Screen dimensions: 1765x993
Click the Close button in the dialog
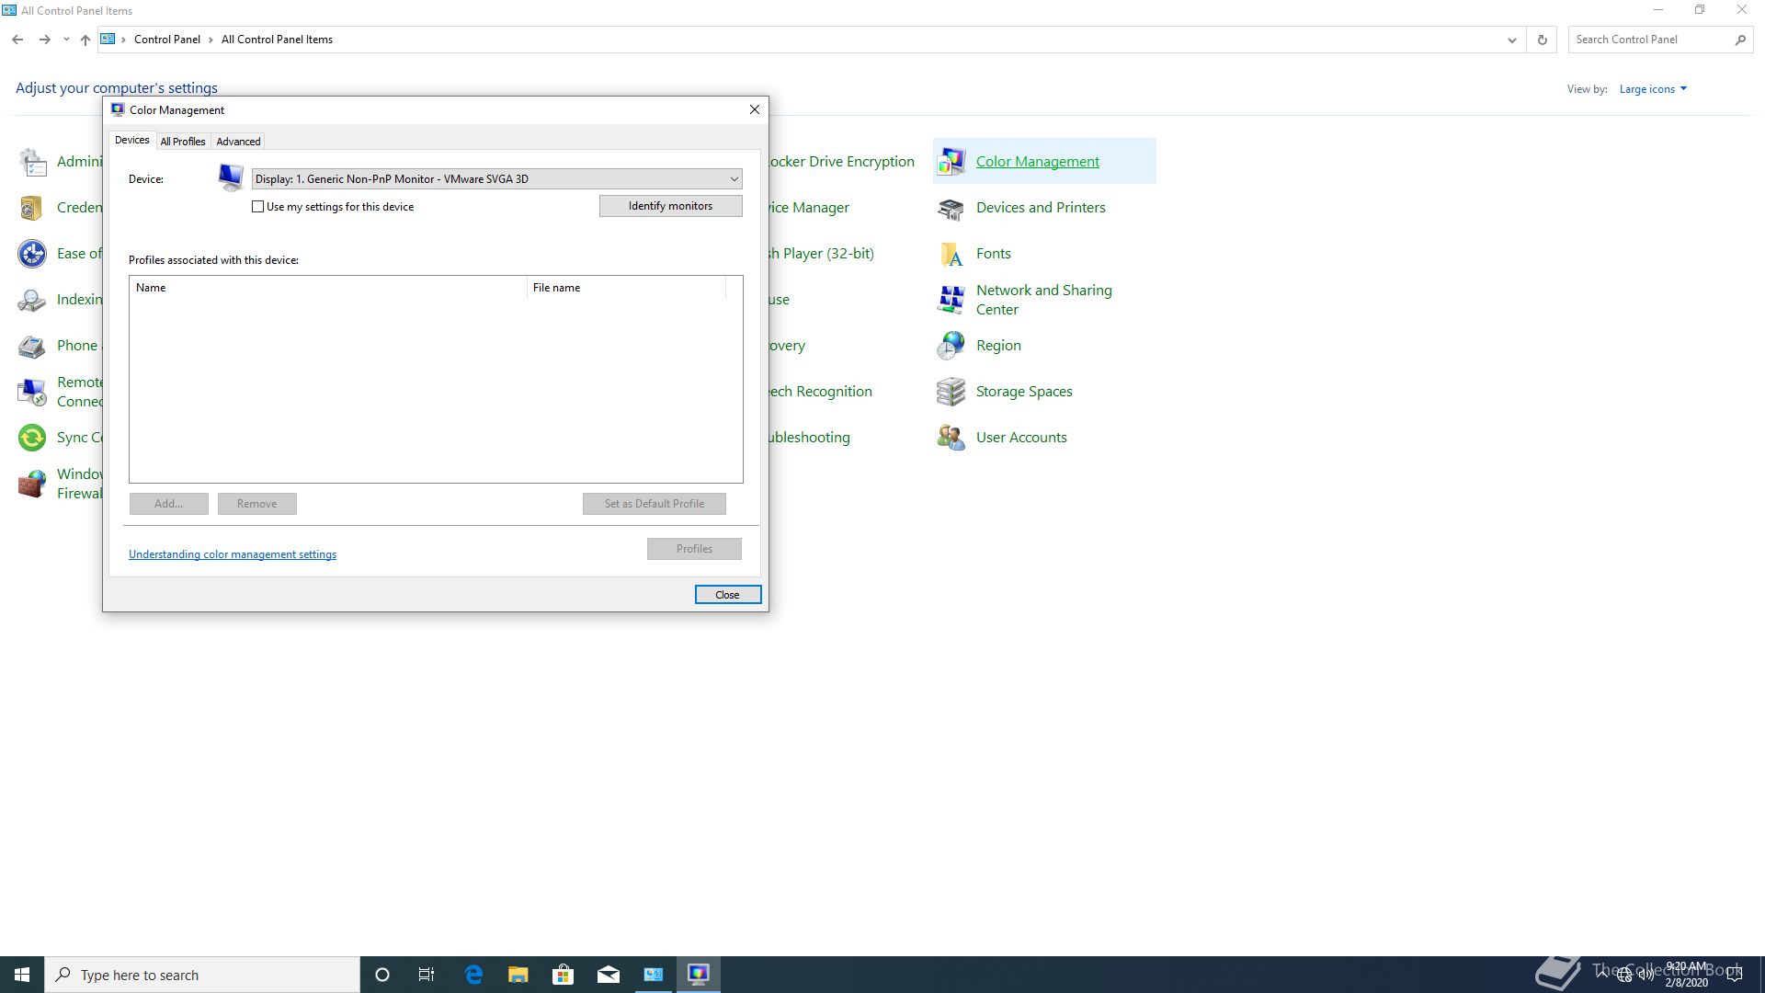pos(727,595)
